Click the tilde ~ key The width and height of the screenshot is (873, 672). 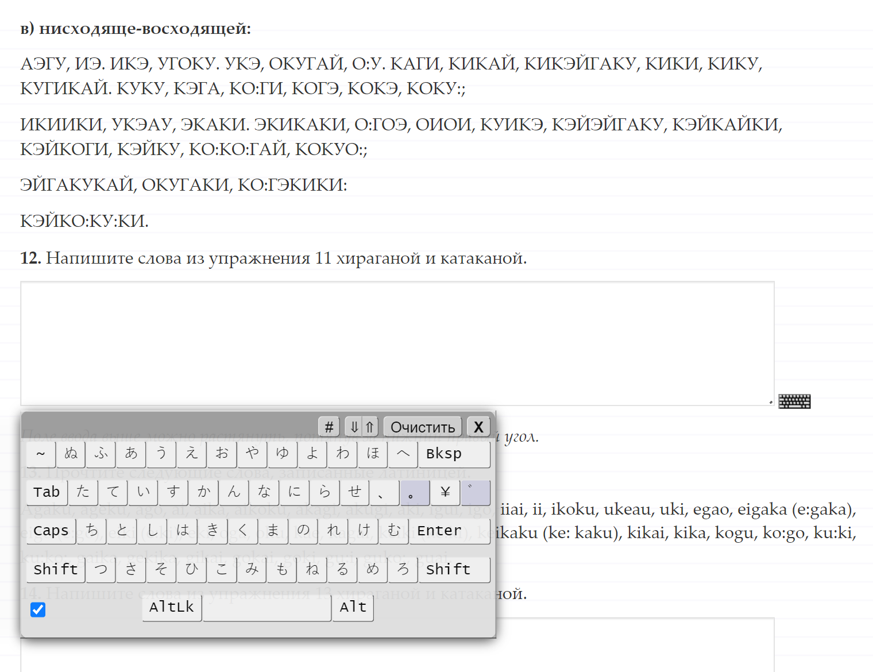tap(41, 454)
